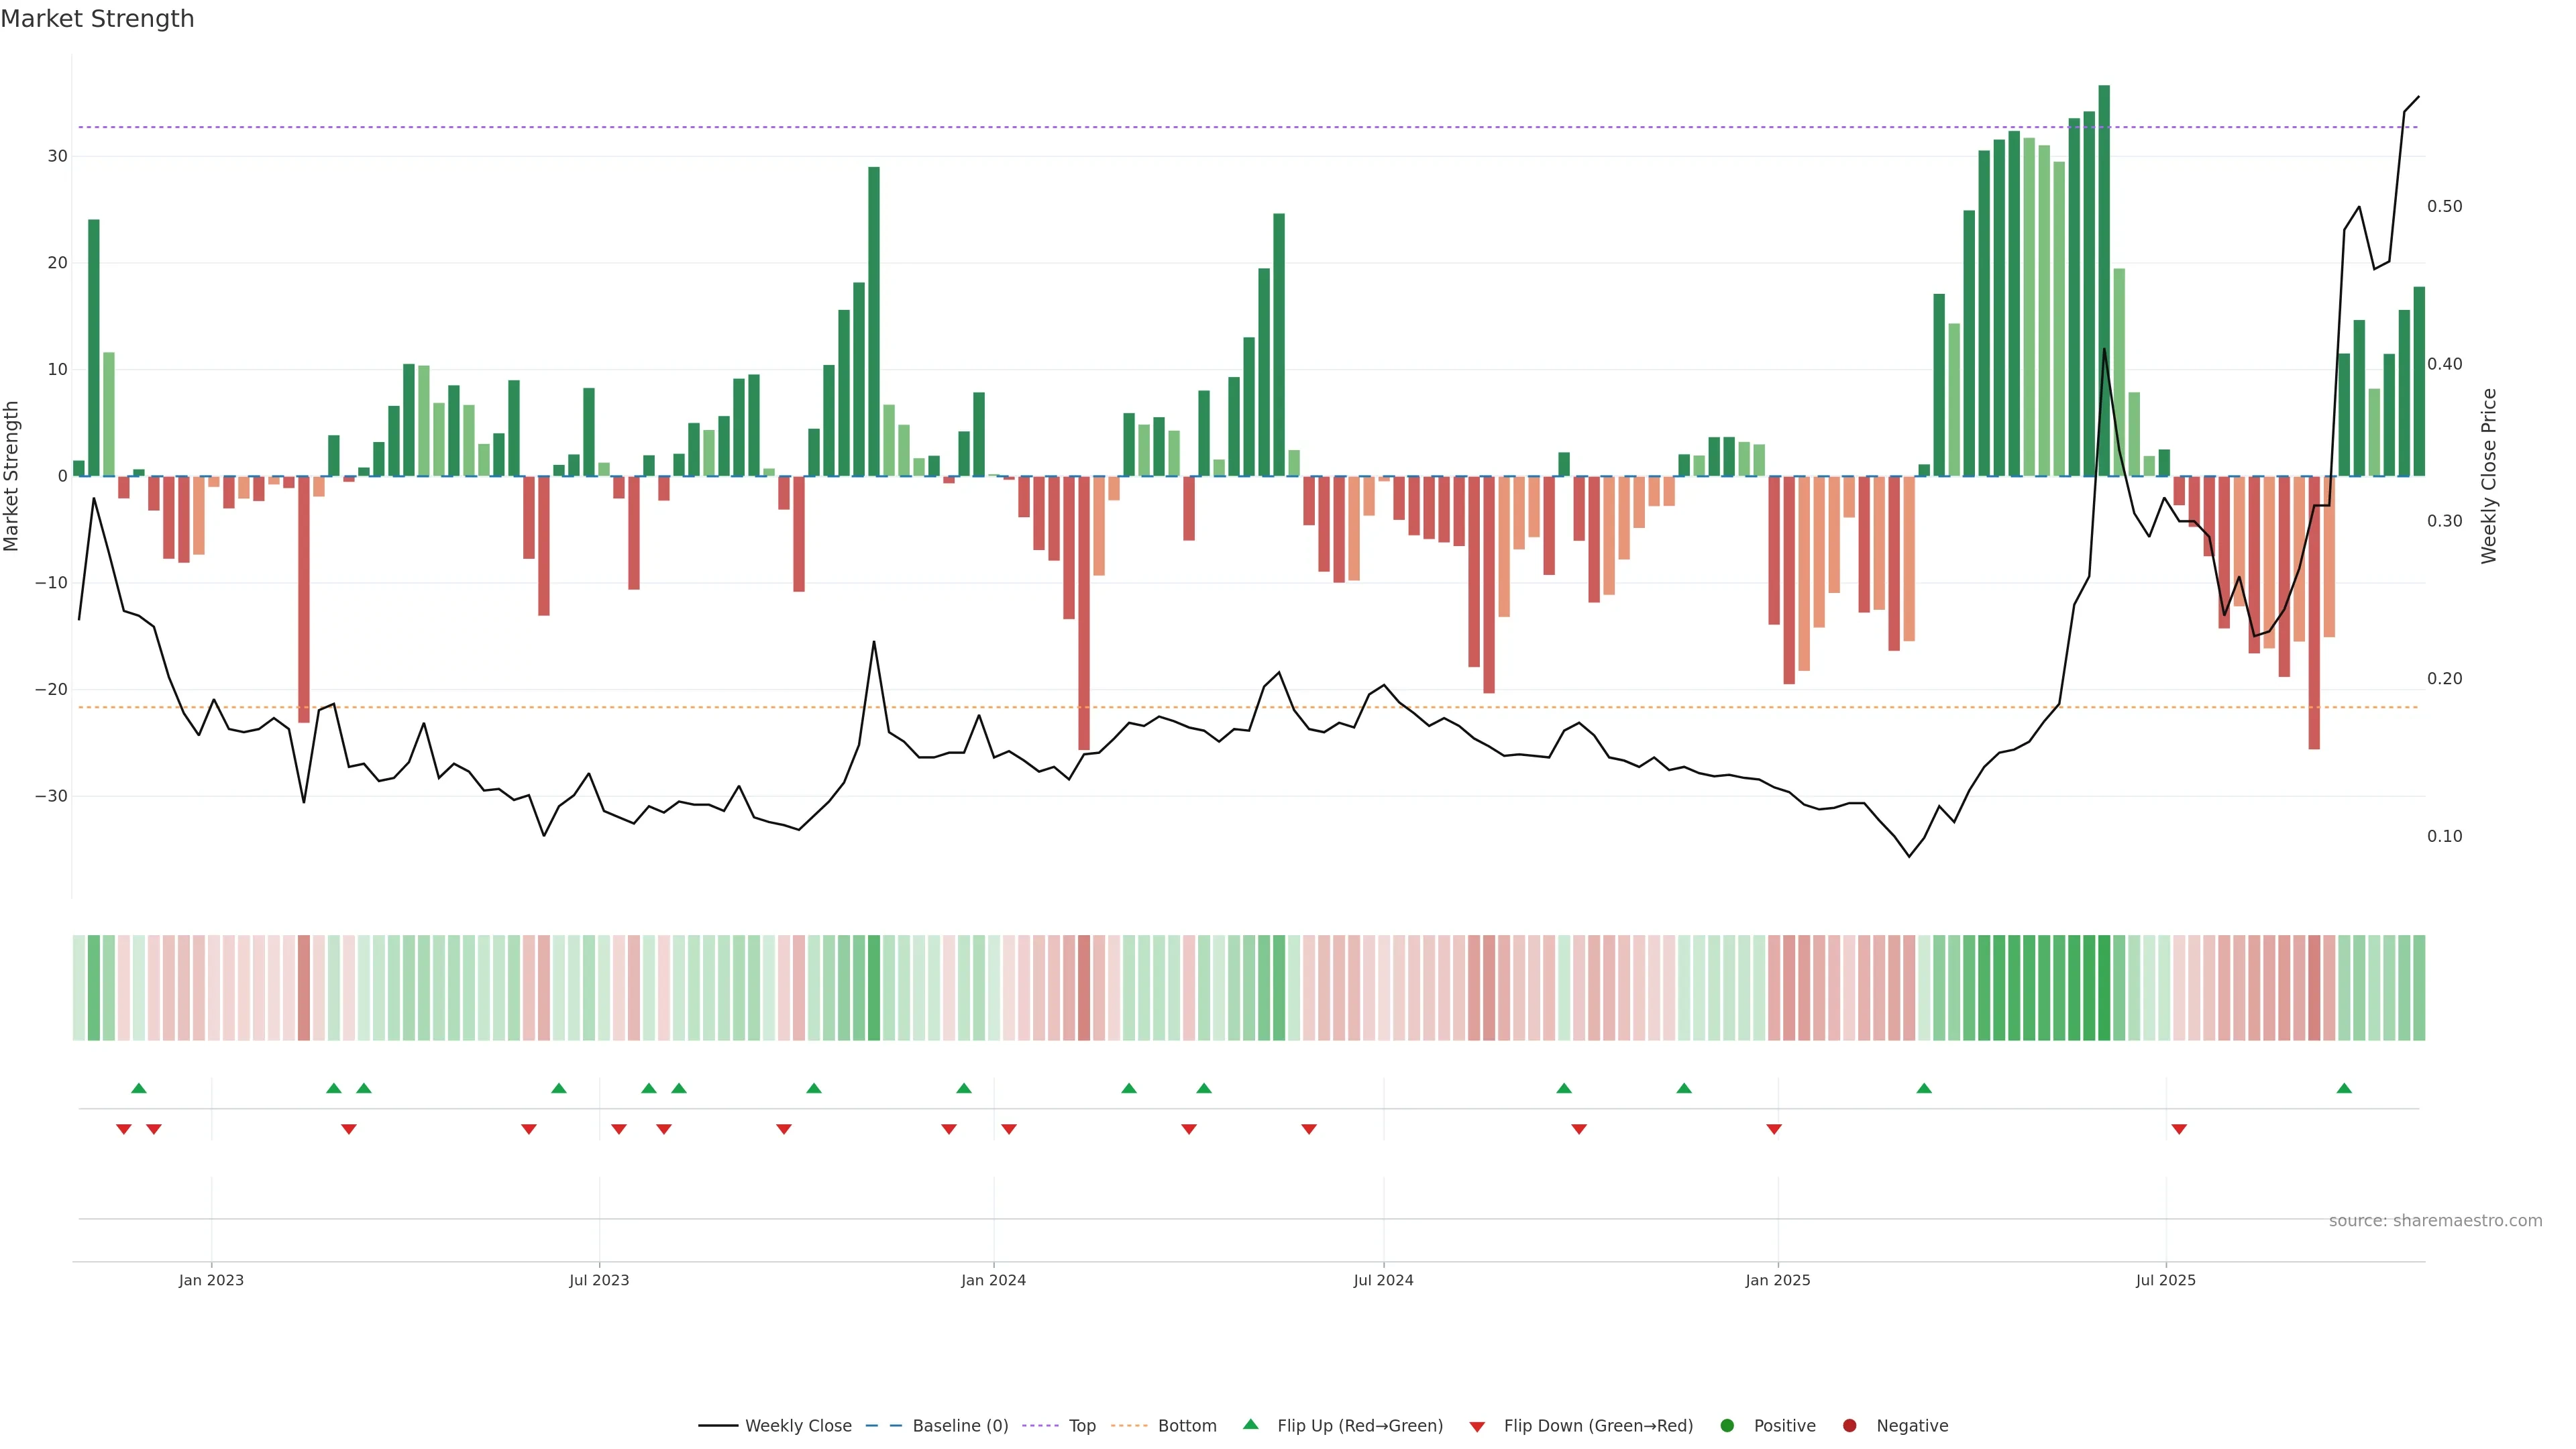Viewport: 2576px width, 1449px height.
Task: Click the Market Strength chart title
Action: (97, 19)
